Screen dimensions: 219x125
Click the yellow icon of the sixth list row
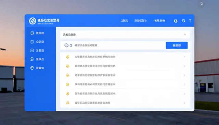coord(67,103)
